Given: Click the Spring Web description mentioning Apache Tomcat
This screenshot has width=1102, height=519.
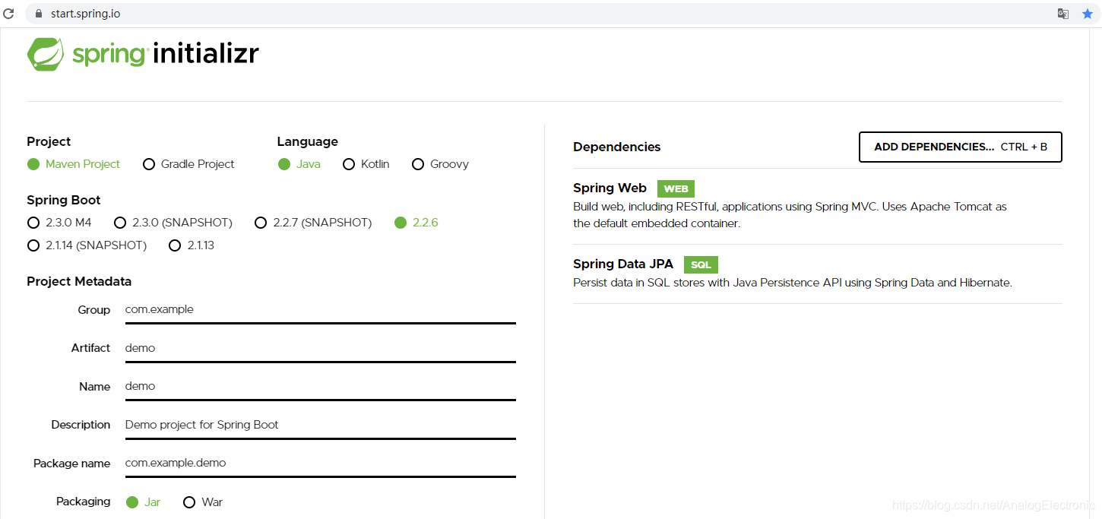Looking at the screenshot, I should tap(790, 215).
